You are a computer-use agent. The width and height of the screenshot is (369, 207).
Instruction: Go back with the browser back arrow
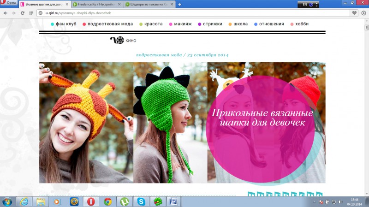click(x=6, y=13)
